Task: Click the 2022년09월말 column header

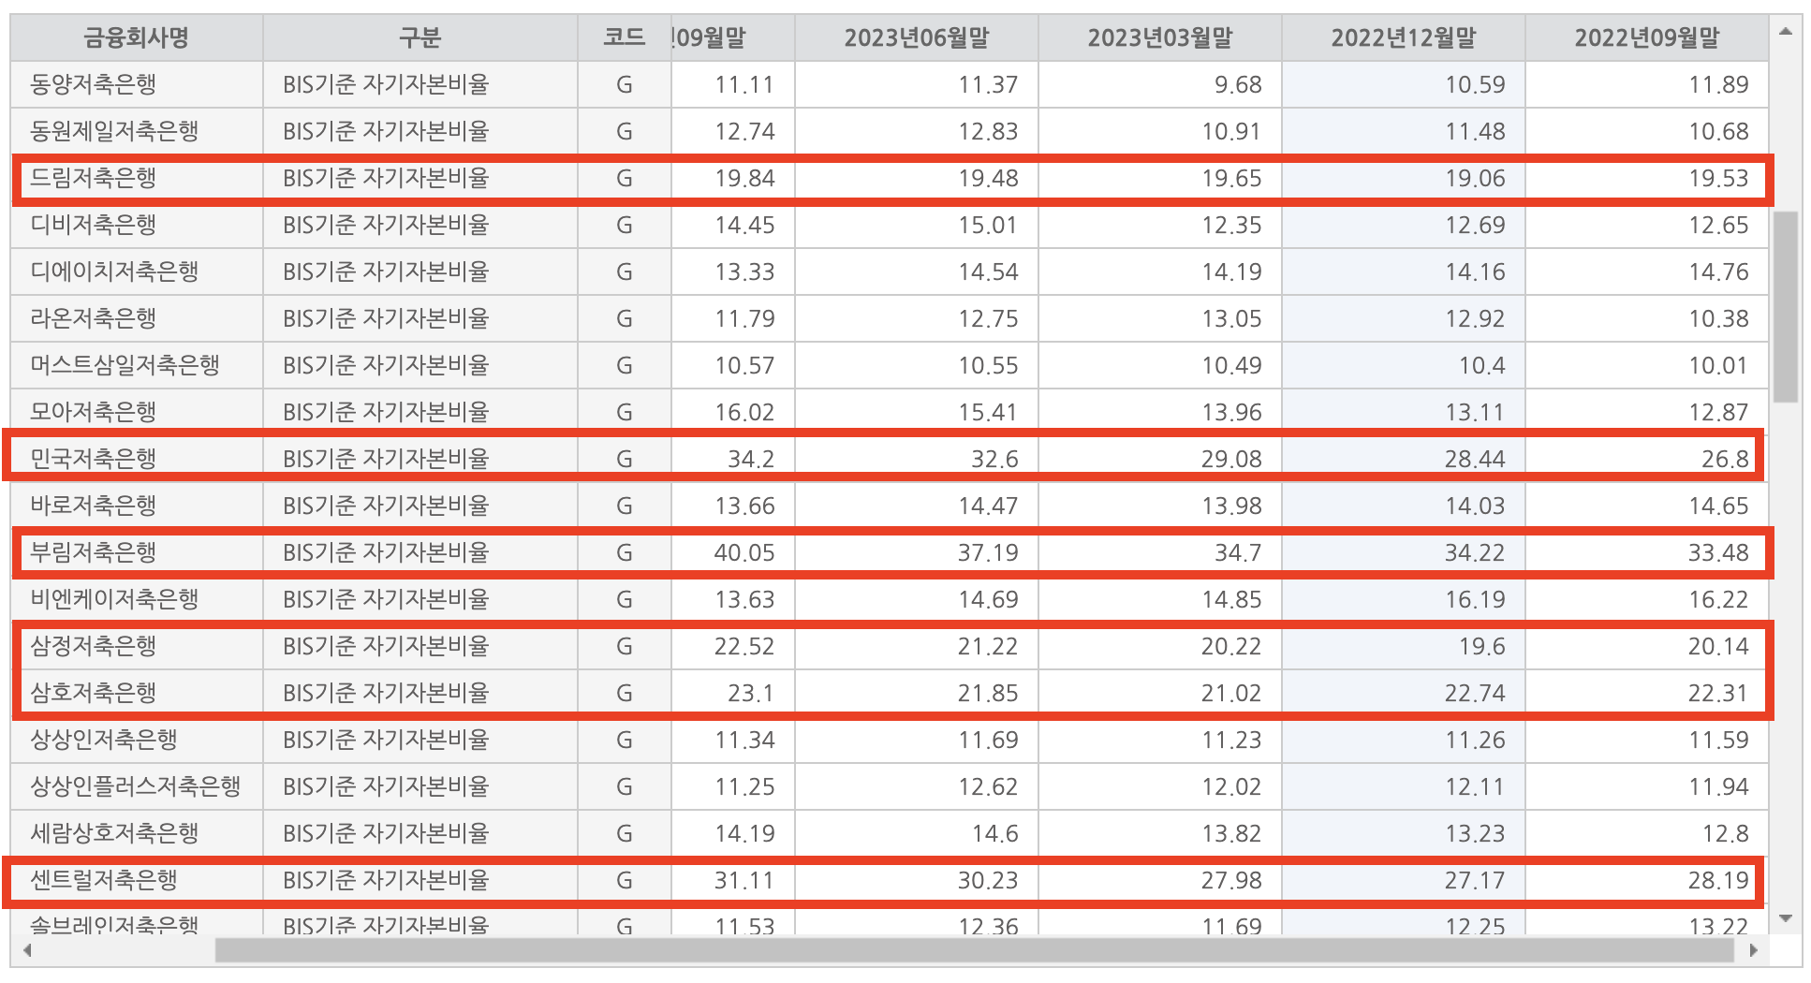Action: pos(1646,37)
